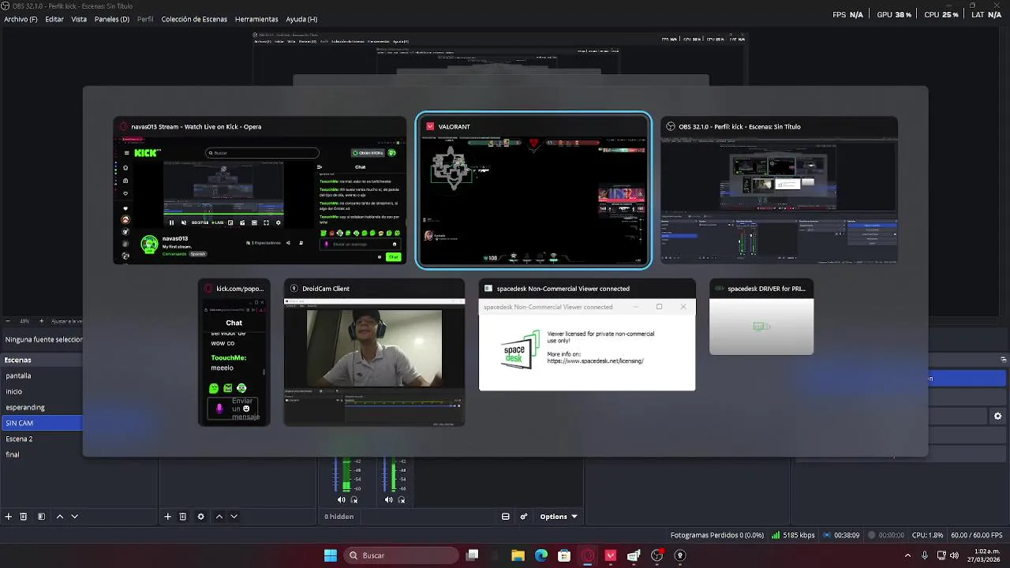Viewport: 1010px width, 568px height.
Task: Click the '60.00 / 60.00 FPS' status entry
Action: (976, 535)
